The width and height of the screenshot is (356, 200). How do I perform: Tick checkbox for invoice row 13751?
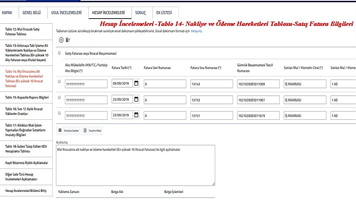59,113
